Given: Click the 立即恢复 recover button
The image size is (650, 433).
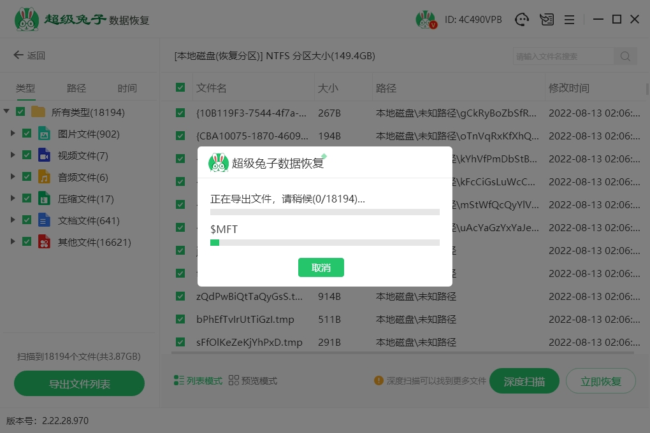Looking at the screenshot, I should point(600,381).
